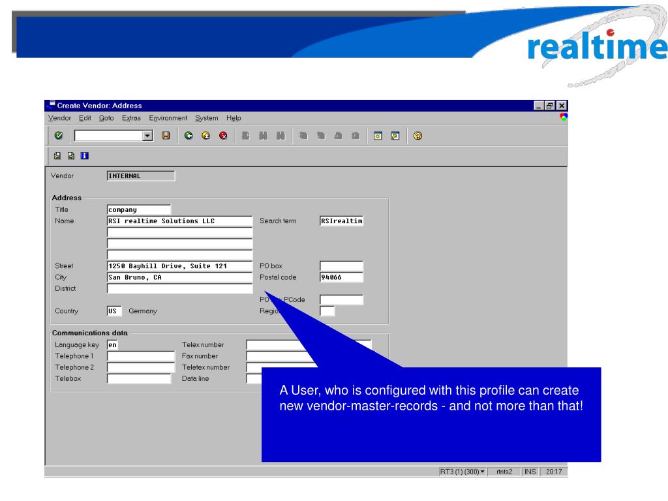Open the Extras menu

coord(131,118)
